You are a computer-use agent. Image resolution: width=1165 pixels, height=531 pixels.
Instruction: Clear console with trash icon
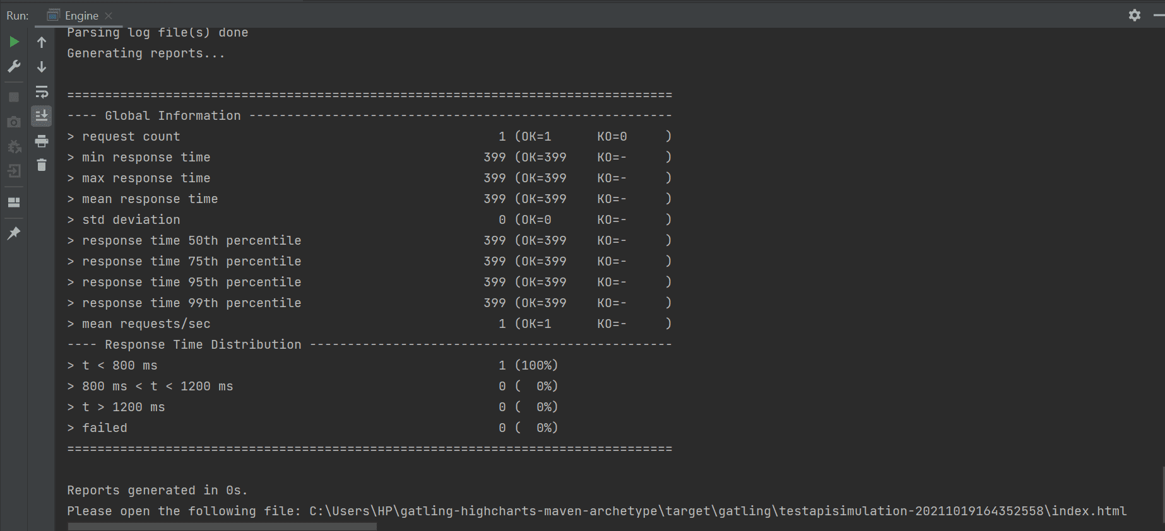pyautogui.click(x=42, y=165)
